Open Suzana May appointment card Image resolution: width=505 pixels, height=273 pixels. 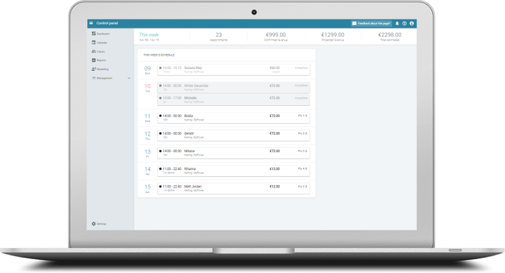pyautogui.click(x=233, y=70)
